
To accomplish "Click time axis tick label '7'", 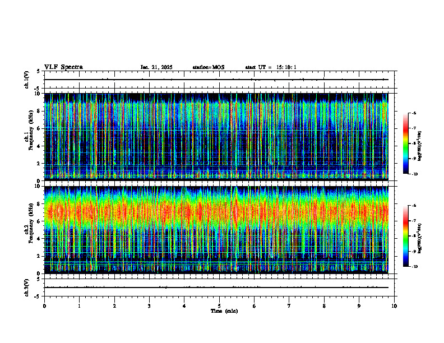I will pos(289,306).
